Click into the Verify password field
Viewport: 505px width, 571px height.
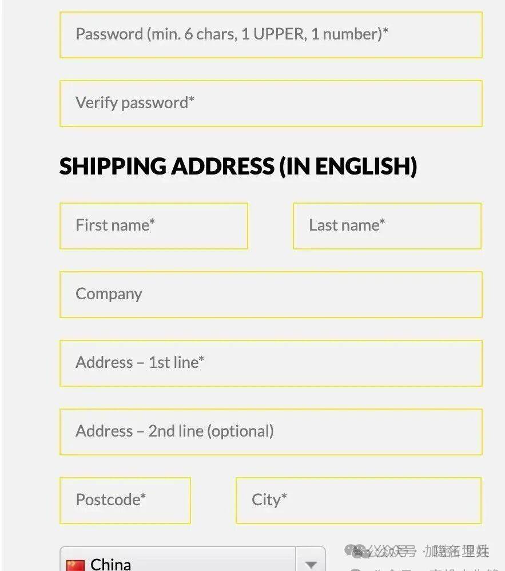coord(271,103)
